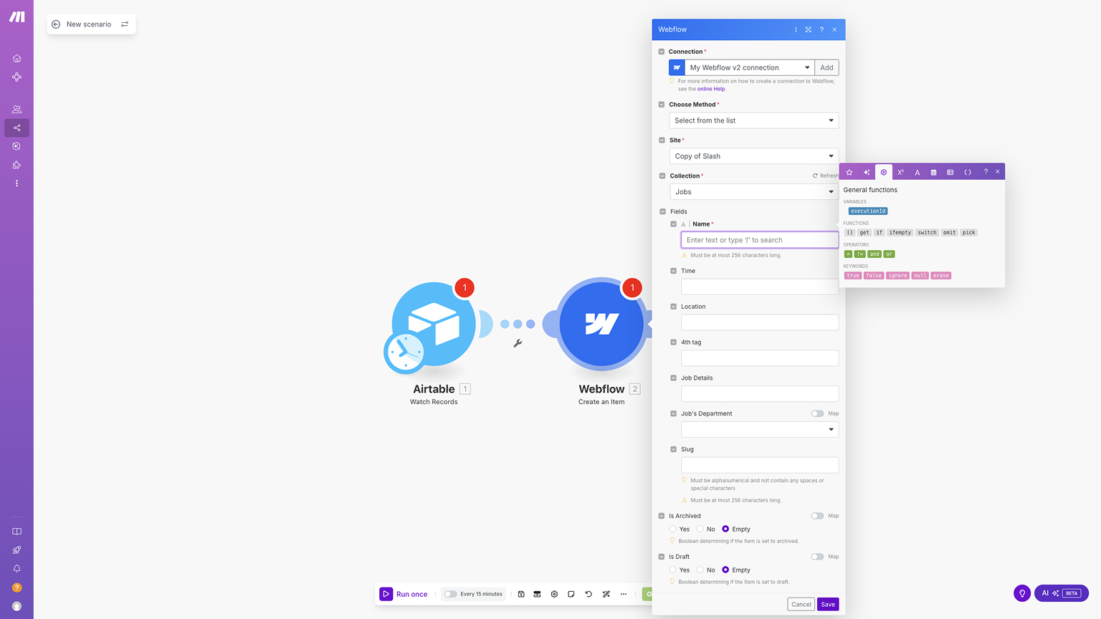Click the lightbulb icon near AI button
1101x619 pixels.
click(x=1022, y=593)
